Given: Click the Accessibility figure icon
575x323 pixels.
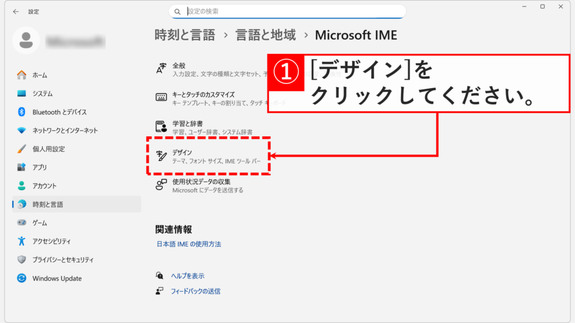Looking at the screenshot, I should [x=22, y=241].
